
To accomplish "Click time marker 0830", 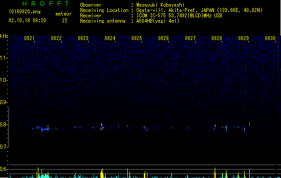I will (x=270, y=38).
